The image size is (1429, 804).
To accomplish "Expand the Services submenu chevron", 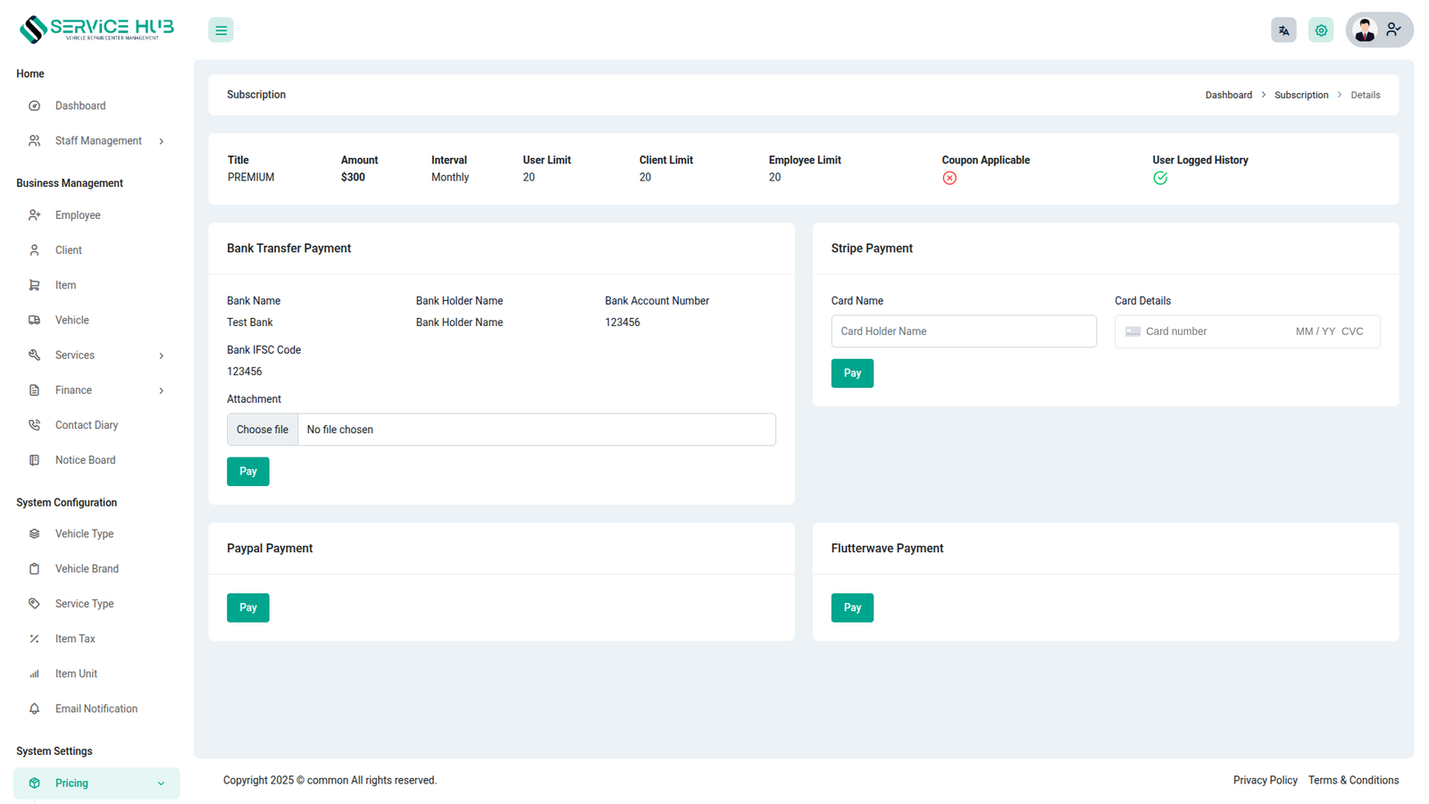I will click(162, 356).
